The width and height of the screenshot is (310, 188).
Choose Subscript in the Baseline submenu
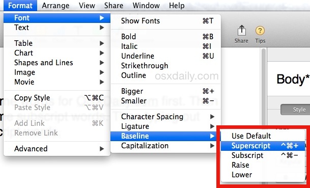263,155
